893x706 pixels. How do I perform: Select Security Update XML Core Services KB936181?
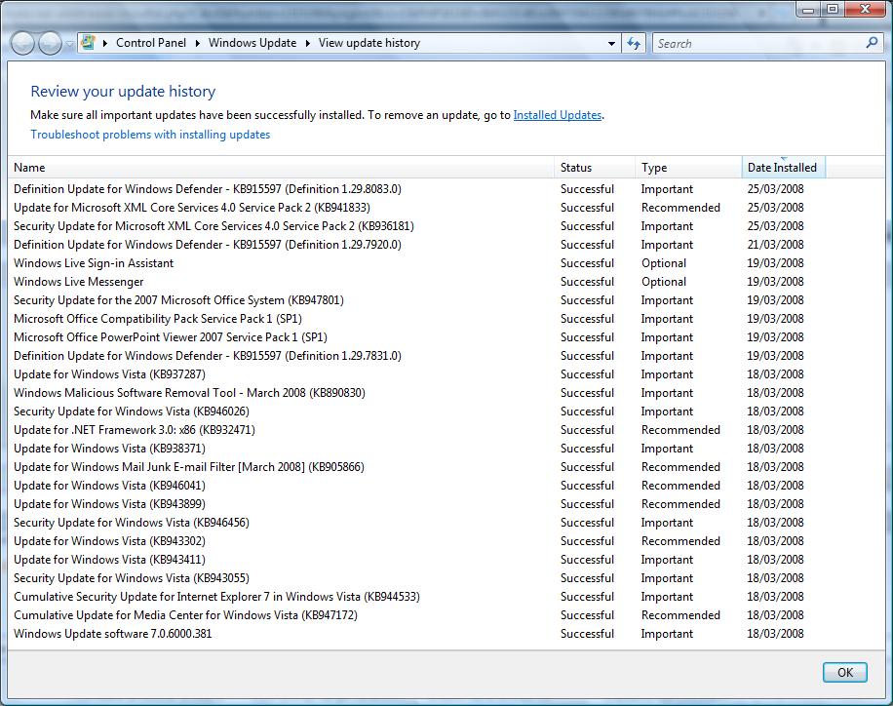click(x=214, y=226)
